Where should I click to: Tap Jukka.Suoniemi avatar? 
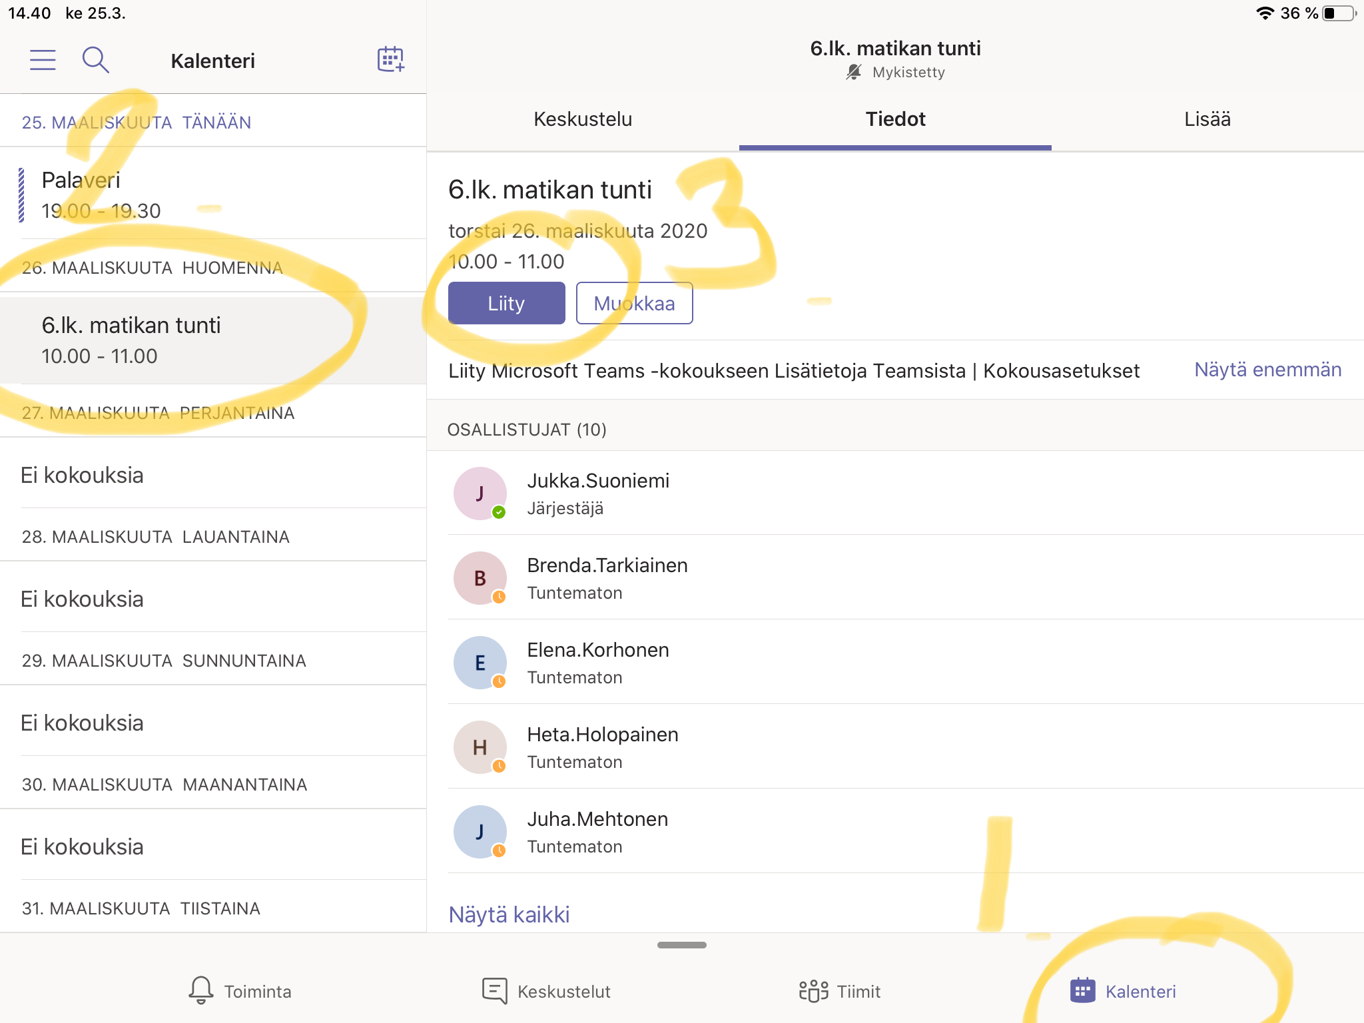pos(480,494)
